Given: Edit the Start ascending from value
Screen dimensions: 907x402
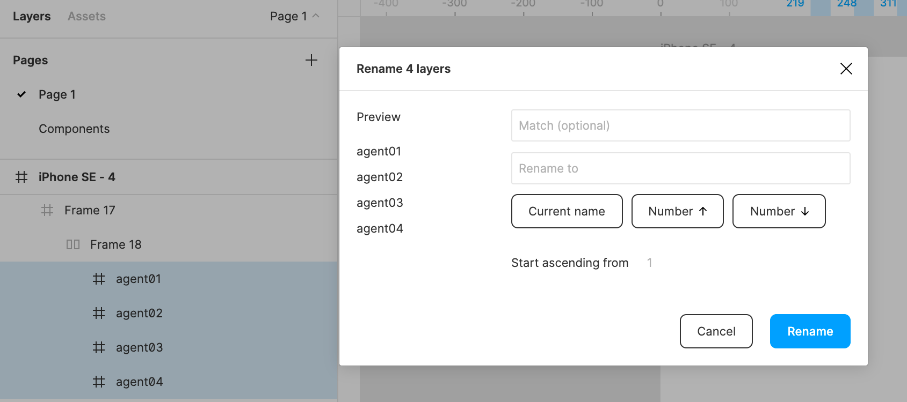Looking at the screenshot, I should tap(650, 263).
